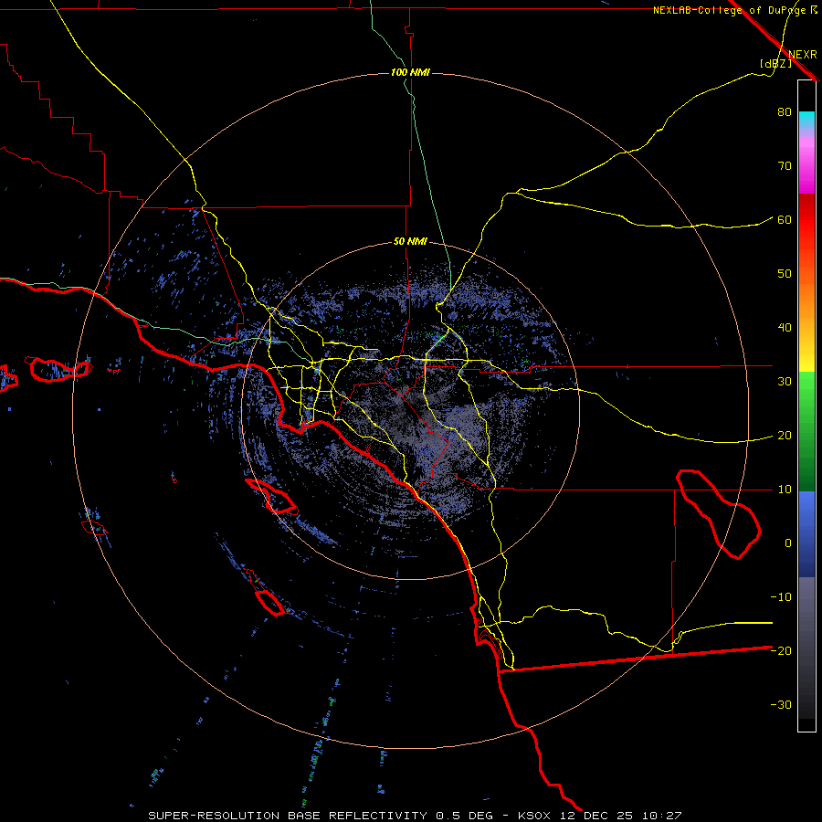
Task: Click the '-20' value on the dBZ scale
Action: (x=781, y=651)
